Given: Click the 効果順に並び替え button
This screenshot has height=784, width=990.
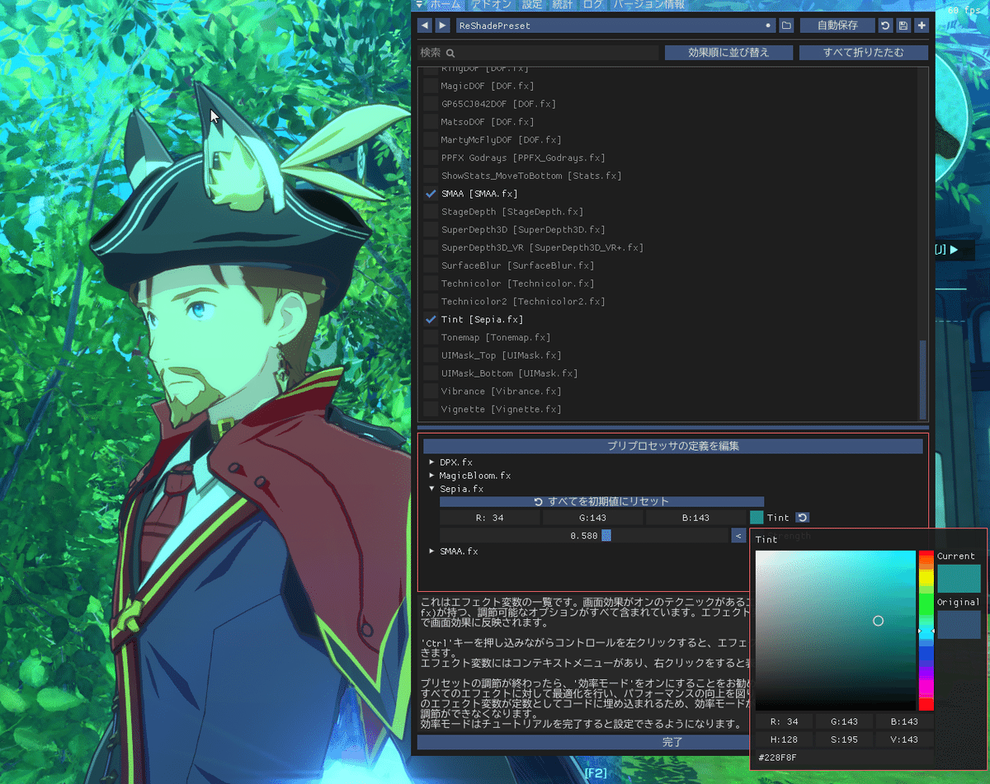Looking at the screenshot, I should [728, 53].
